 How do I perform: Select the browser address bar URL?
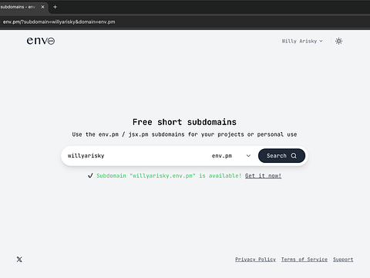pyautogui.click(x=59, y=22)
